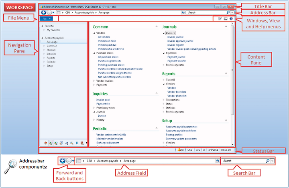Collapse the Periodic section using its heading chevron
Screen dimensions: 289x188
[157, 128]
